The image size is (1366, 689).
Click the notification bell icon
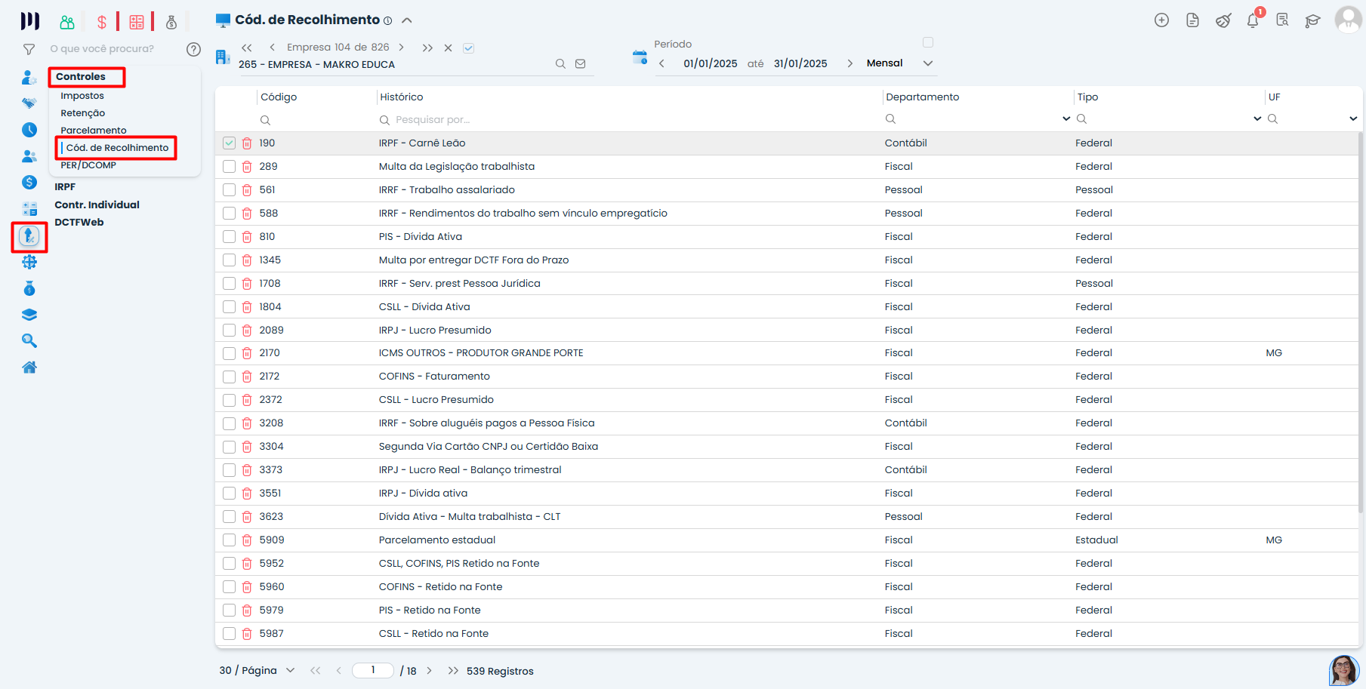pyautogui.click(x=1253, y=20)
